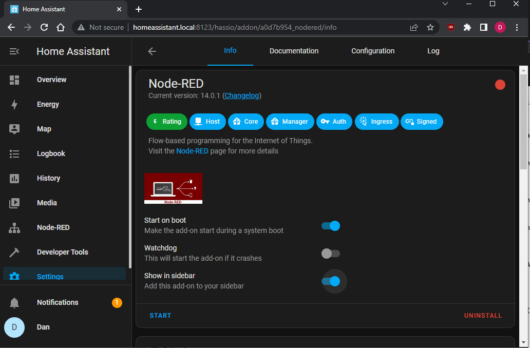
Task: Go to browser home page
Action: click(x=61, y=27)
